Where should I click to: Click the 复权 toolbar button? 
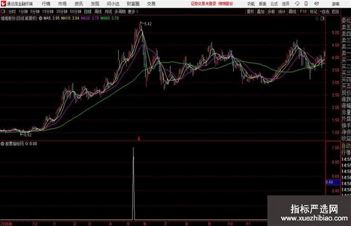pyautogui.click(x=250, y=12)
